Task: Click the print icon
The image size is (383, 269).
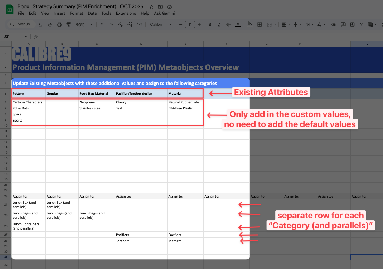Action: (59, 24)
